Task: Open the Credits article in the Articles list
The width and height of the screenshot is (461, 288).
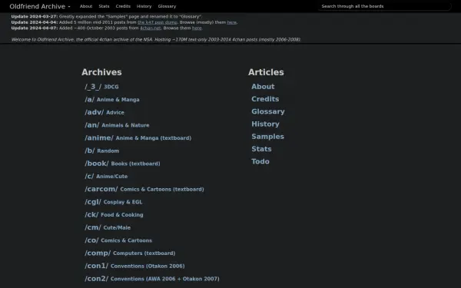Action: tap(265, 99)
